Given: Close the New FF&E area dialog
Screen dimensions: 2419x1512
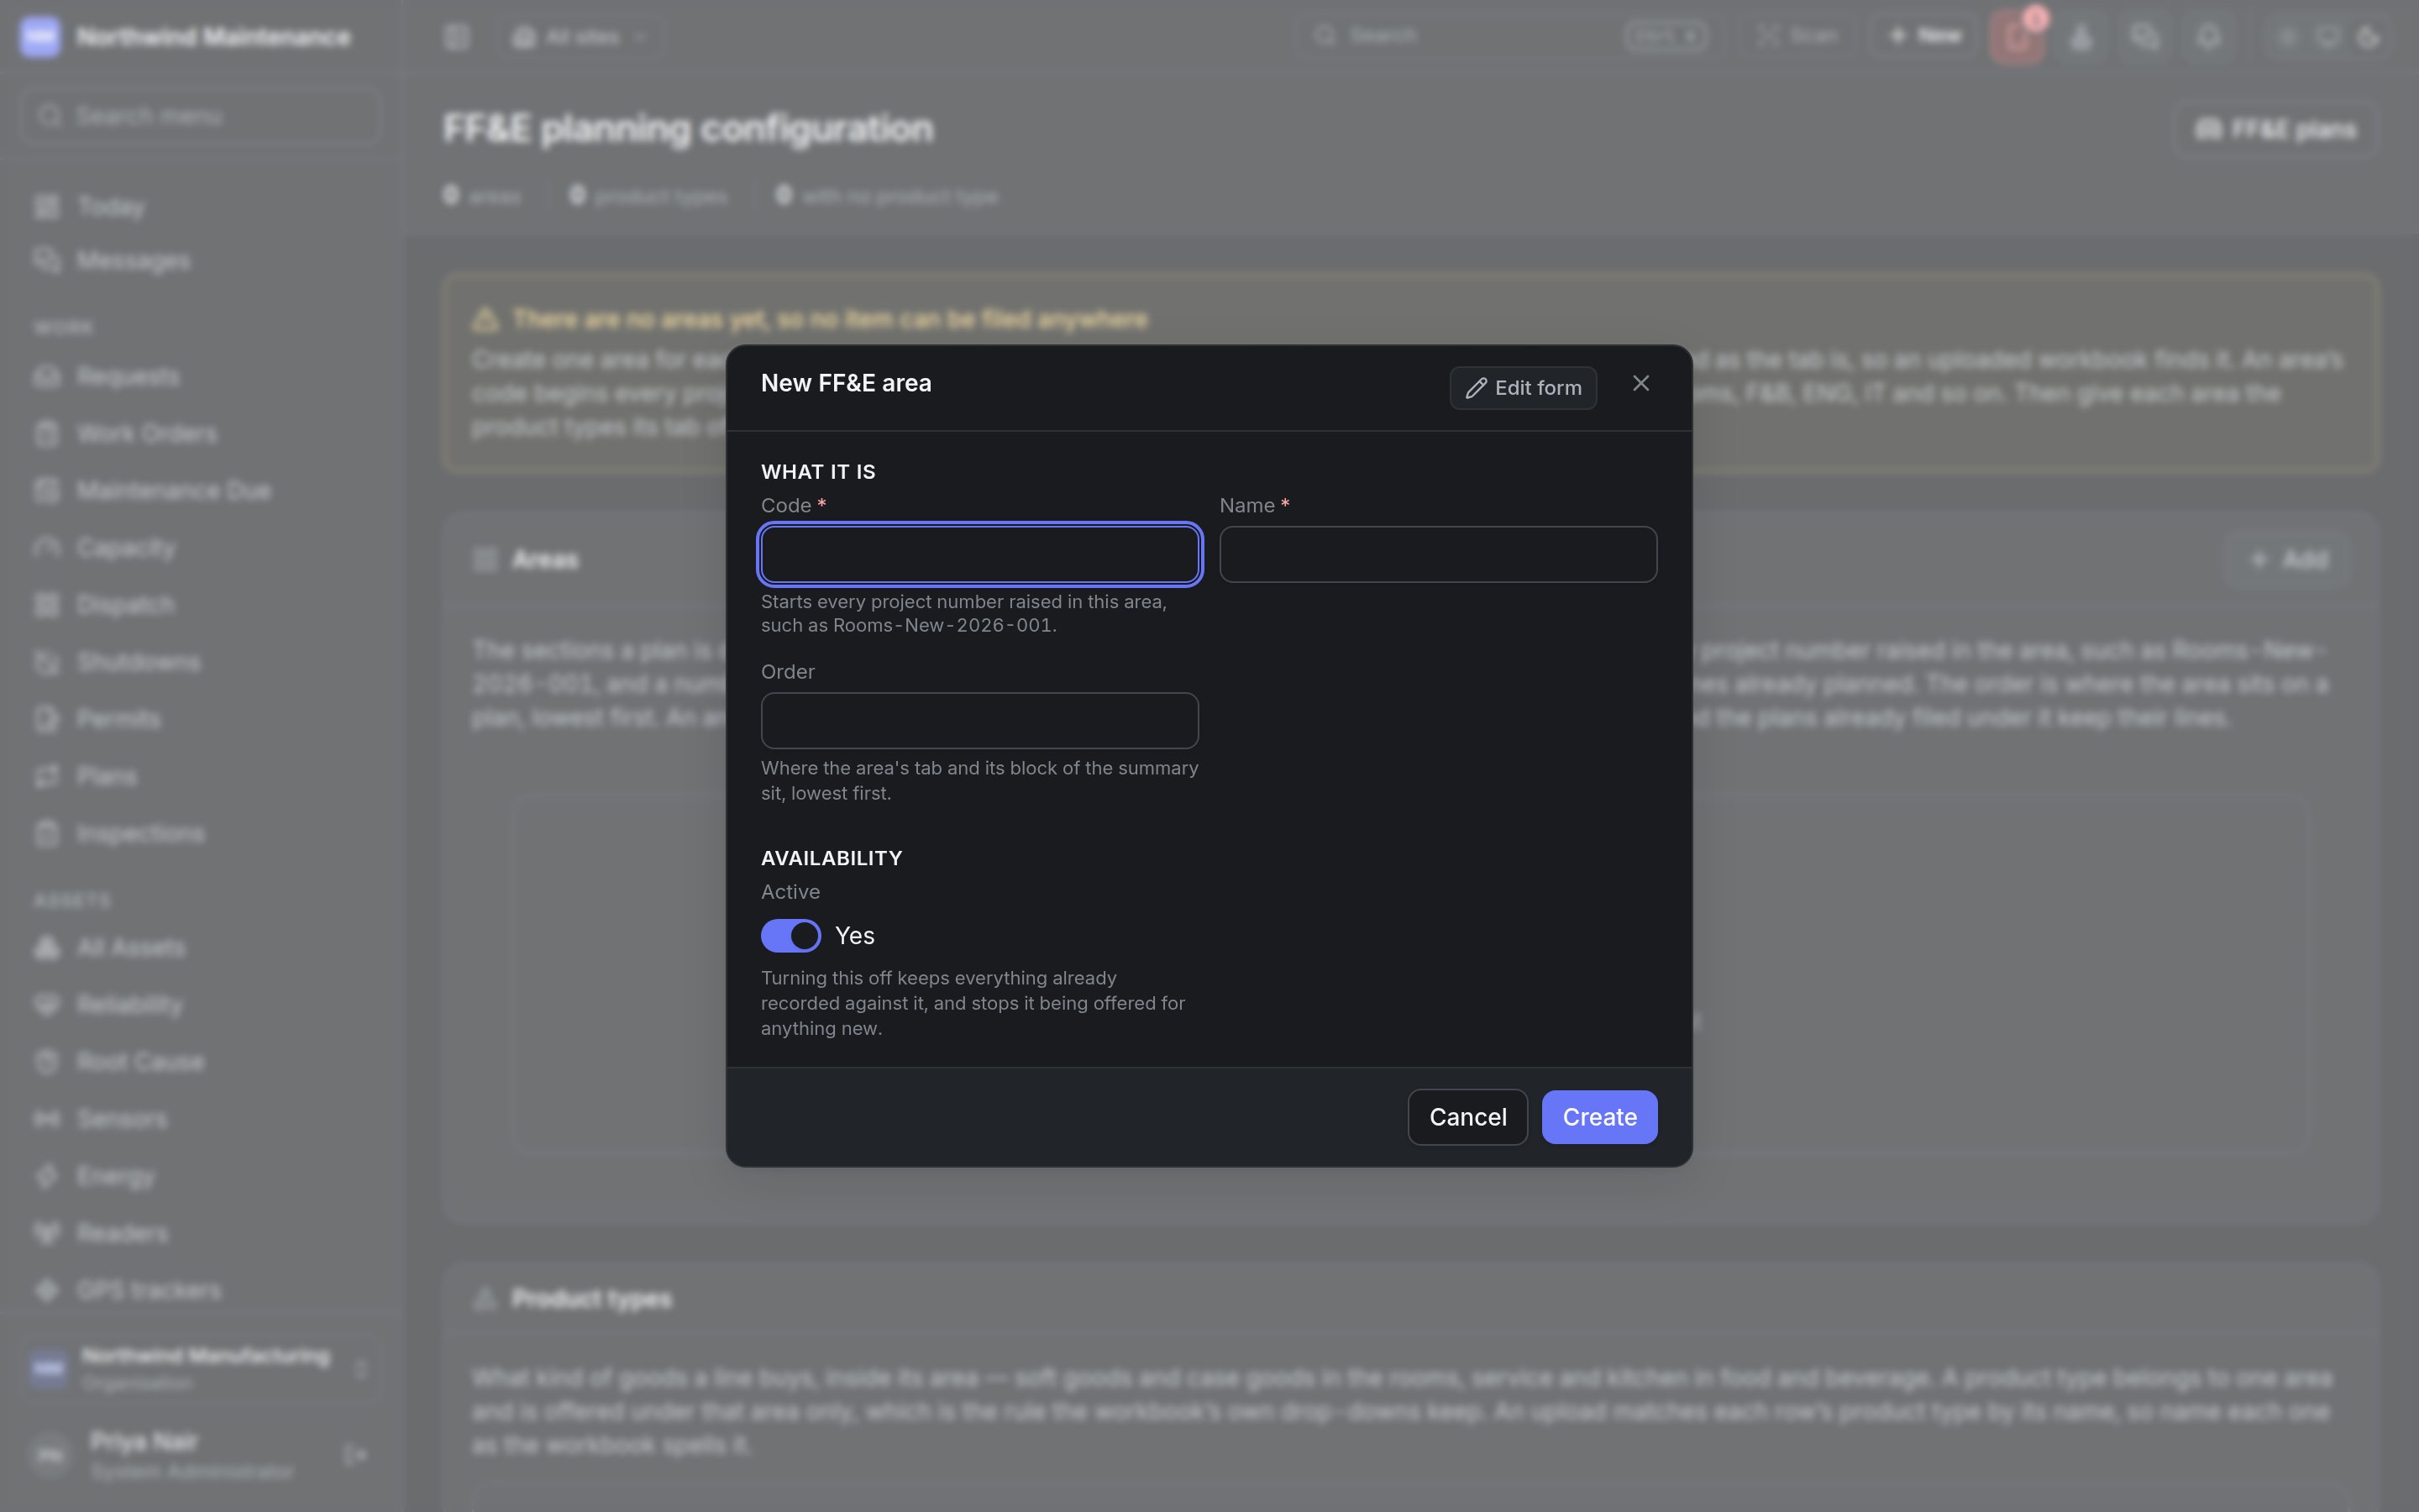Looking at the screenshot, I should 1640,384.
